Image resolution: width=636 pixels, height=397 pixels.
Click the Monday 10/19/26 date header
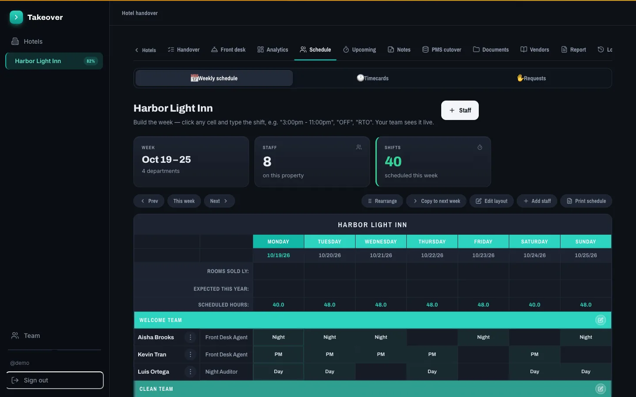[278, 255]
